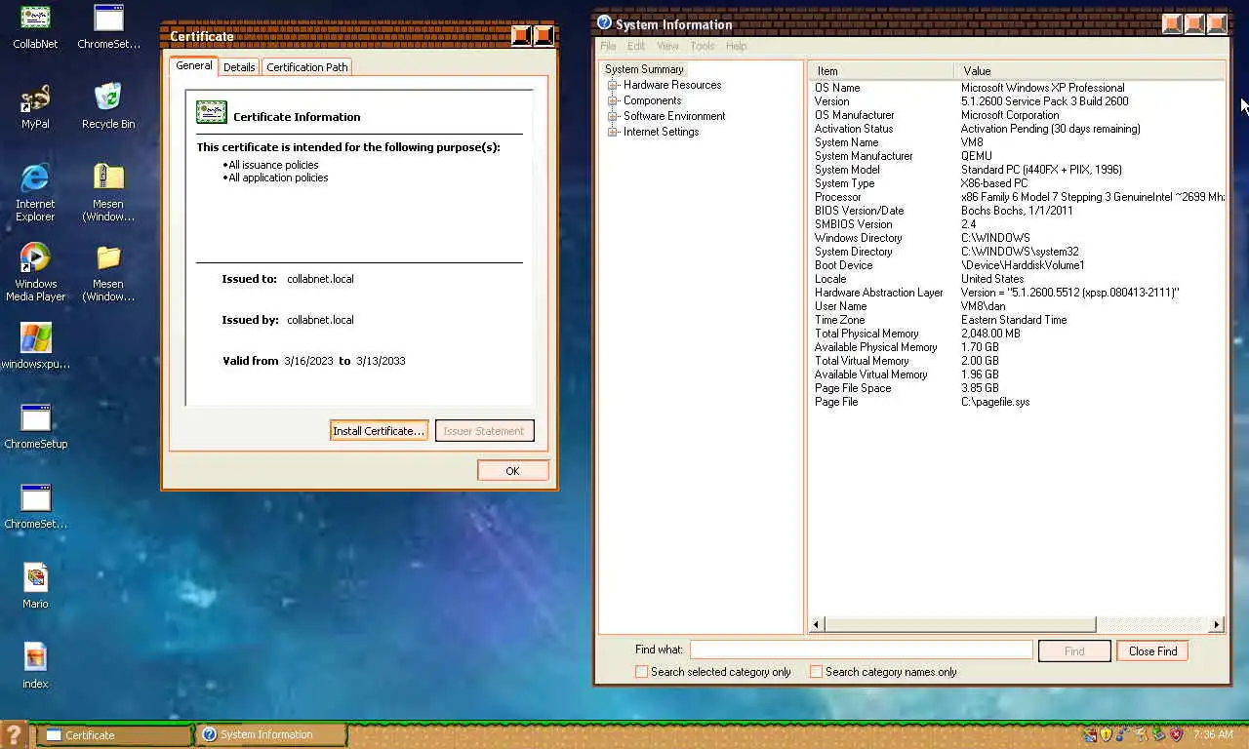The width and height of the screenshot is (1249, 749).
Task: Click the certificate icon in Certificate Information
Action: pos(212,111)
